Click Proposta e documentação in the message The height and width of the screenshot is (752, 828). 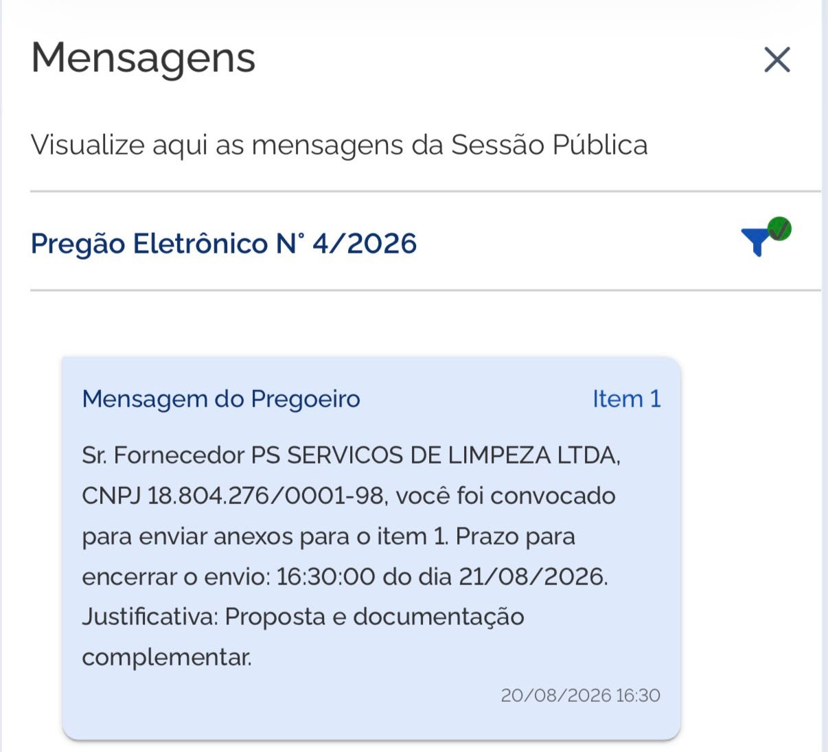click(x=375, y=617)
